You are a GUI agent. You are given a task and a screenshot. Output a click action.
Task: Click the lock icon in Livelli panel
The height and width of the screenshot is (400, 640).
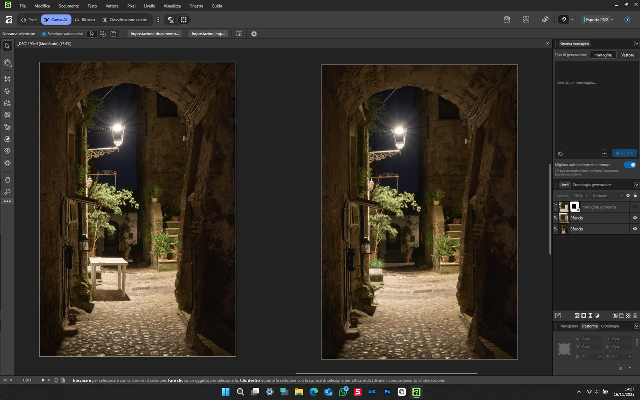coord(635,196)
